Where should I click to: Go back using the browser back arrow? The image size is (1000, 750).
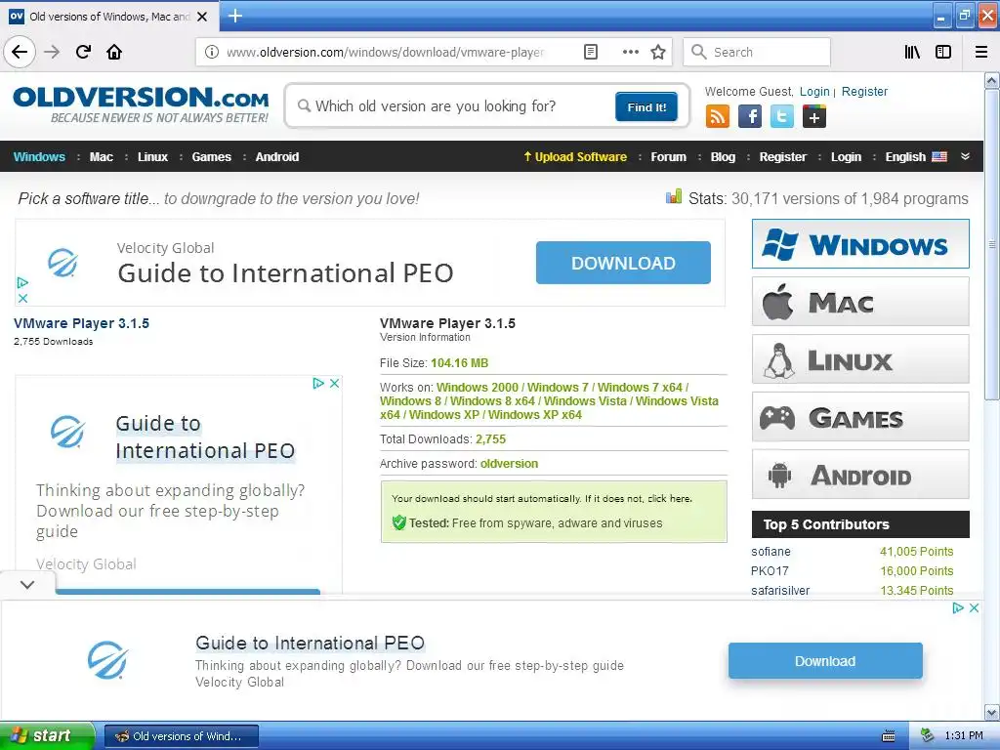20,52
